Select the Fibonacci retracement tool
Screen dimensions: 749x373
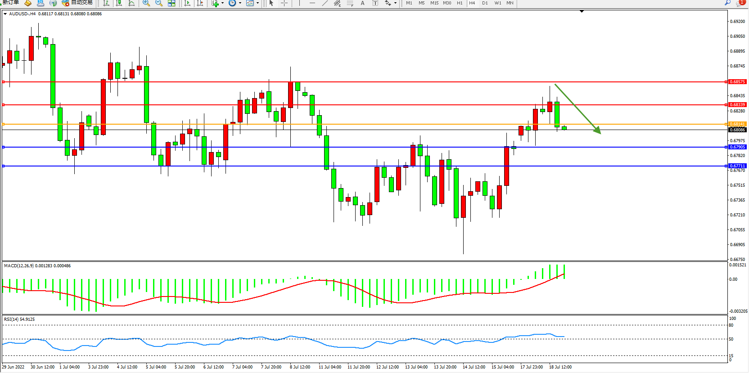pos(350,3)
